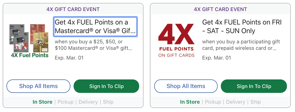The width and height of the screenshot is (295, 112).
Task: Select Pickup on the left coupon
Action: 66,102
